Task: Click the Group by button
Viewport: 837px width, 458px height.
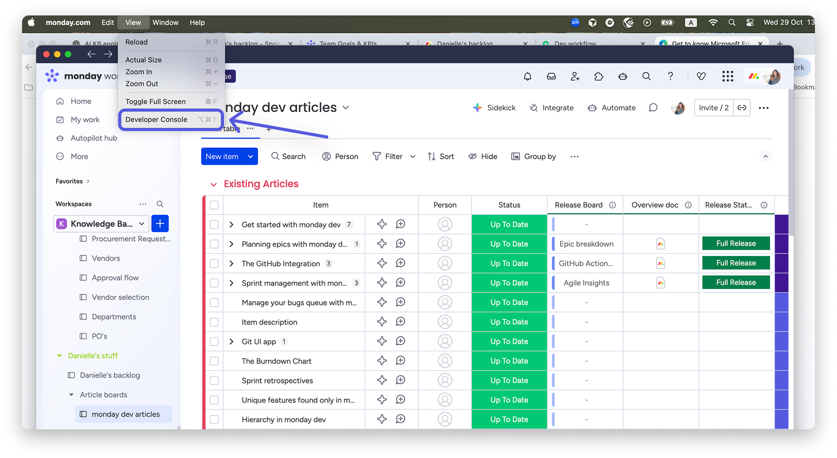Action: pyautogui.click(x=534, y=157)
